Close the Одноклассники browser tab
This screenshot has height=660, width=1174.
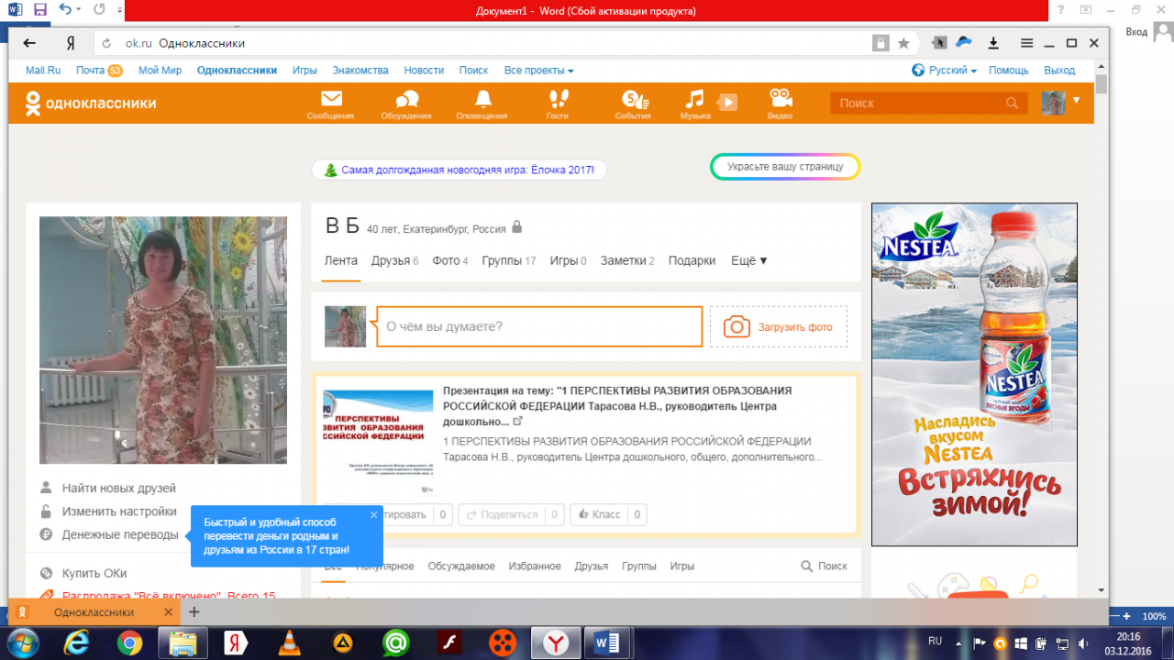(168, 611)
